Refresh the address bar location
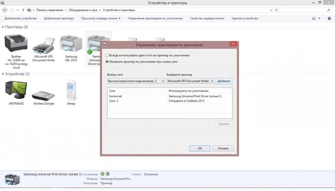The image size is (335, 191). 276,10
